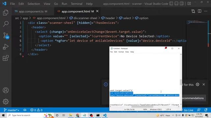Image resolution: width=211 pixels, height=118 pixels.
Task: Click src in the breadcrumb
Action: (x=17, y=18)
